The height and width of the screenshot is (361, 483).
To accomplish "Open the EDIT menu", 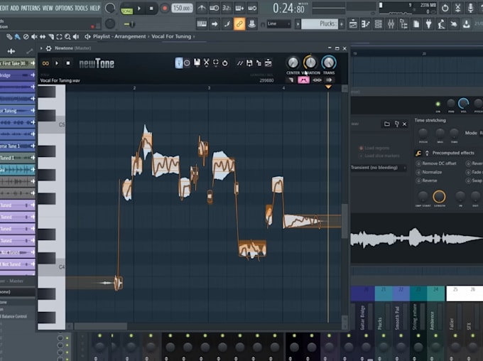I will point(4,8).
